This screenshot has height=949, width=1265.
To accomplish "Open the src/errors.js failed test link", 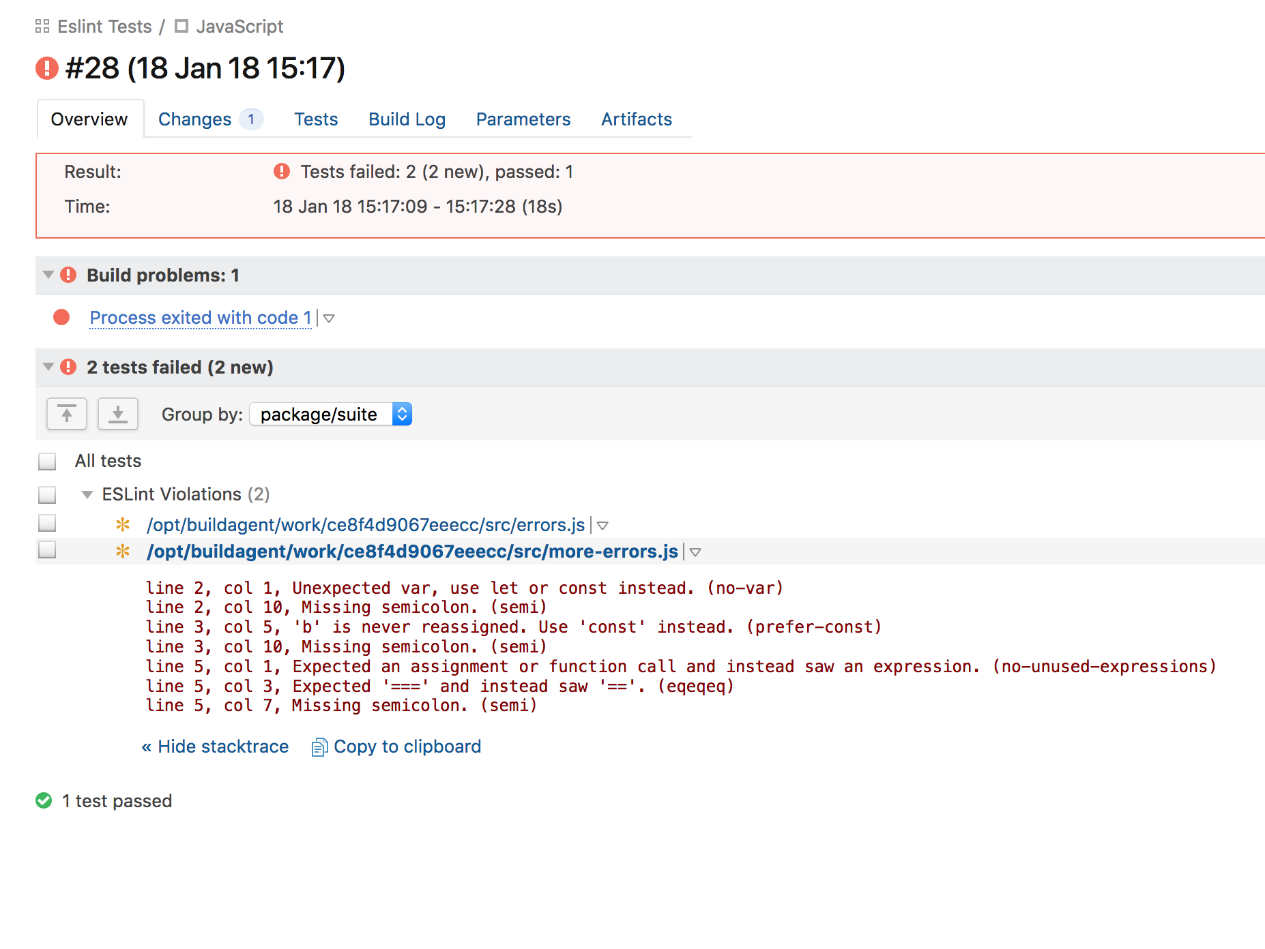I will (366, 525).
